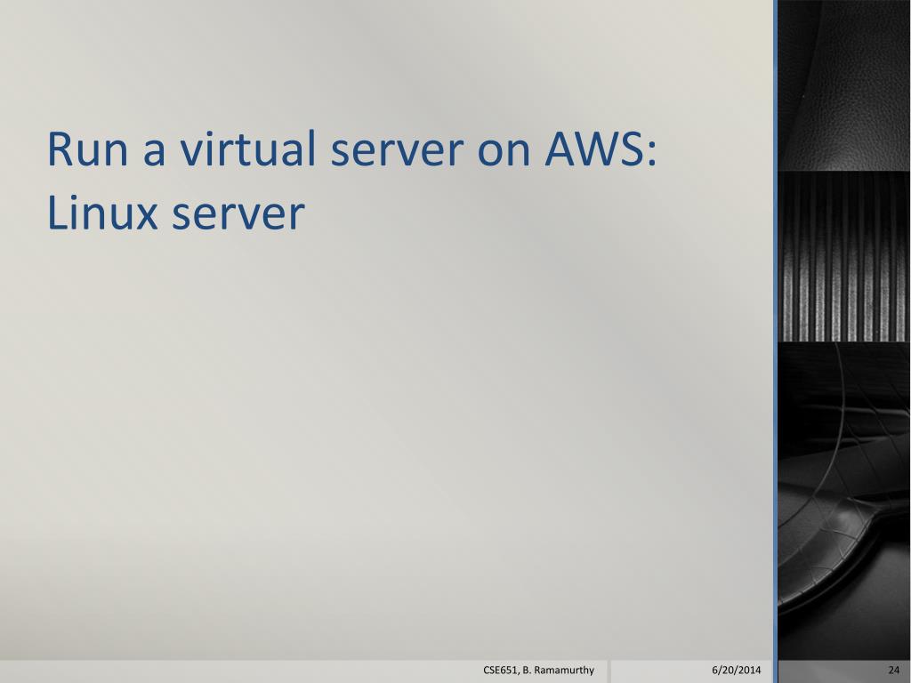Click the word "Linux" in the second line
This screenshot has width=911, height=683.
pyautogui.click(x=102, y=212)
